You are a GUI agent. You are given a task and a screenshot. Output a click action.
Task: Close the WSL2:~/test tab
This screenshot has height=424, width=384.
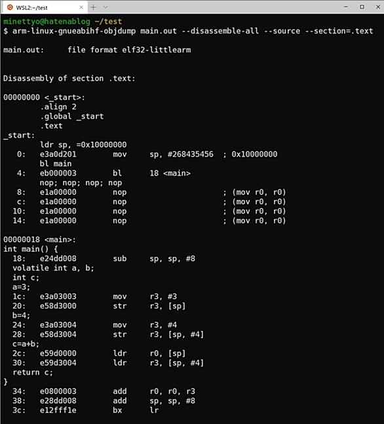[x=81, y=7]
